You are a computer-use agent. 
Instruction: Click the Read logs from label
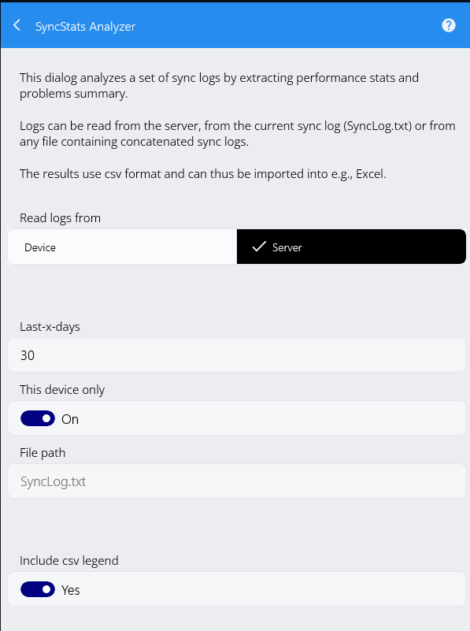(61, 217)
